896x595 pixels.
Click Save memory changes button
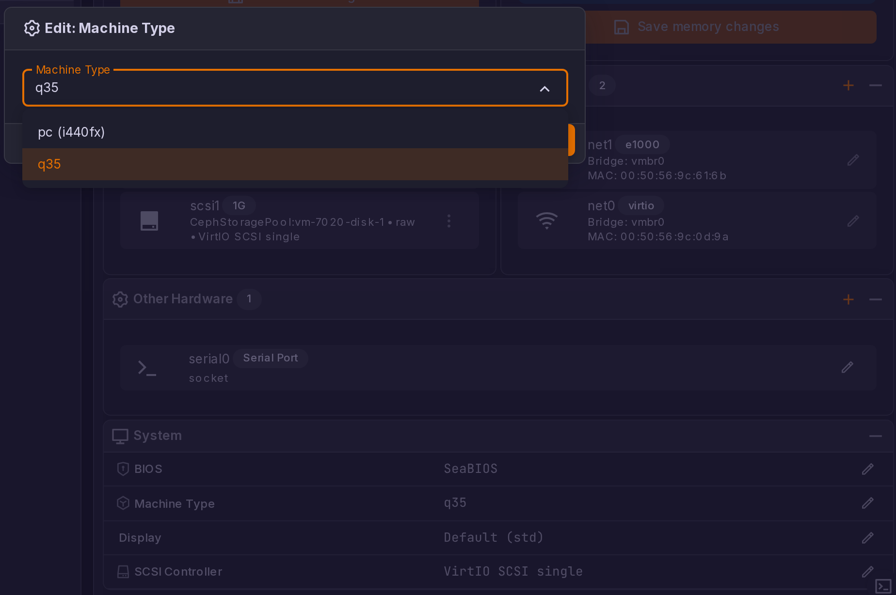pyautogui.click(x=731, y=27)
